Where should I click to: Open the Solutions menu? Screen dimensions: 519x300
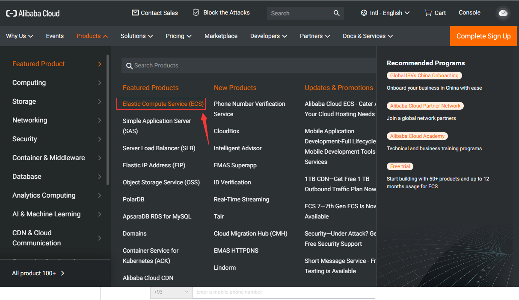tap(136, 36)
